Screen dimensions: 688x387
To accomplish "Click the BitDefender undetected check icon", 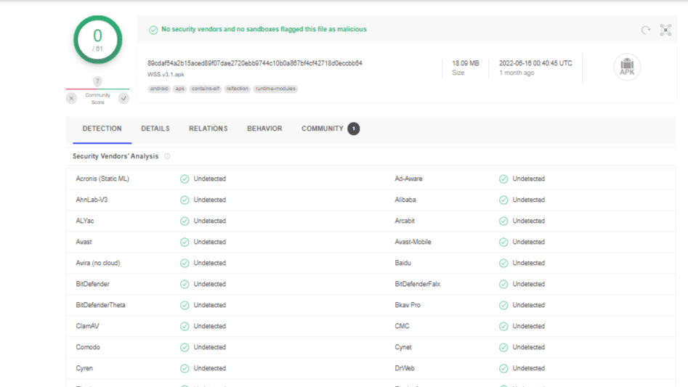I will pos(185,284).
